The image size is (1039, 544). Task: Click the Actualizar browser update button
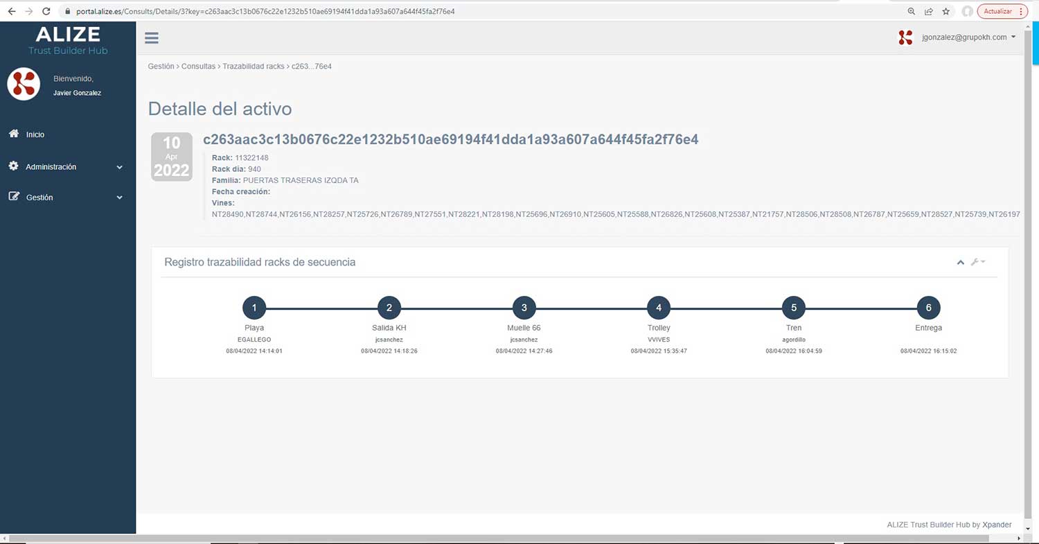coord(1002,11)
